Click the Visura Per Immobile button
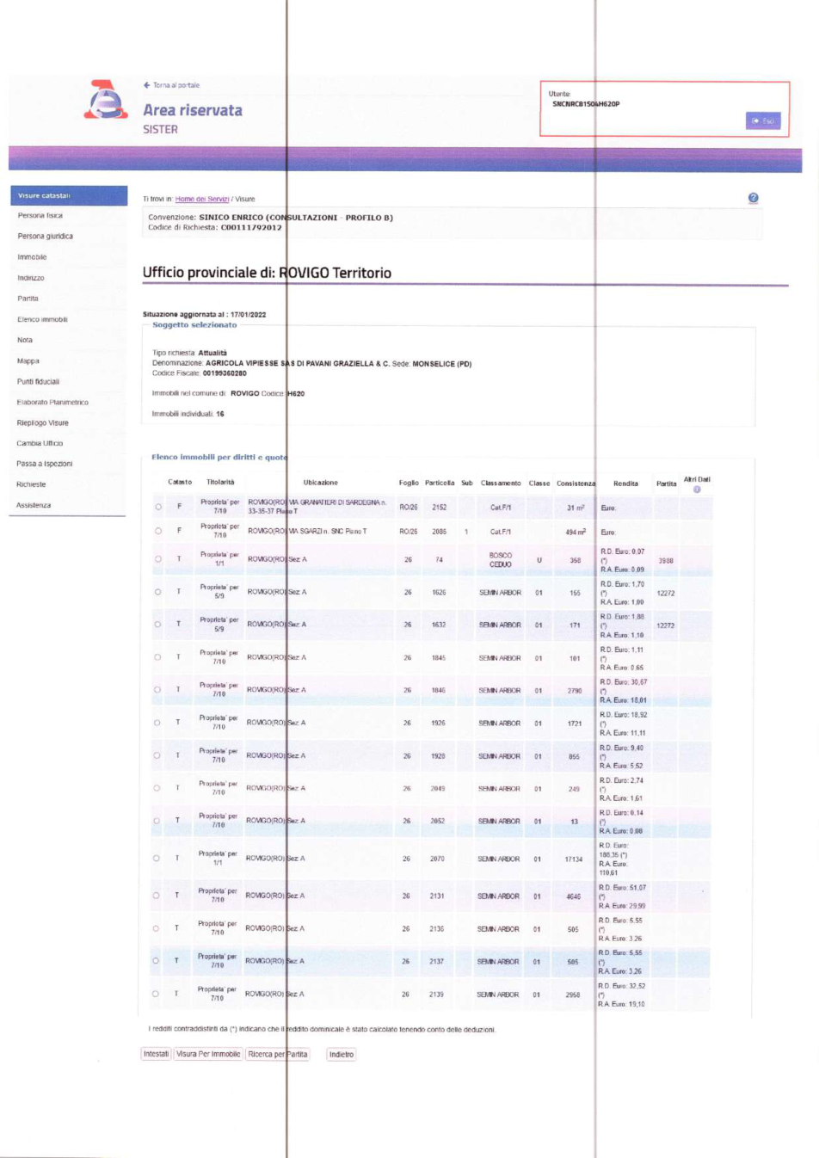 [x=208, y=1054]
